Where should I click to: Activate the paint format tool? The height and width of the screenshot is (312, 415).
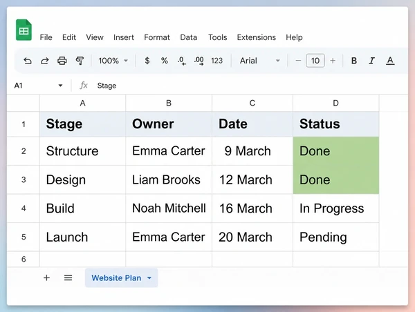point(80,61)
